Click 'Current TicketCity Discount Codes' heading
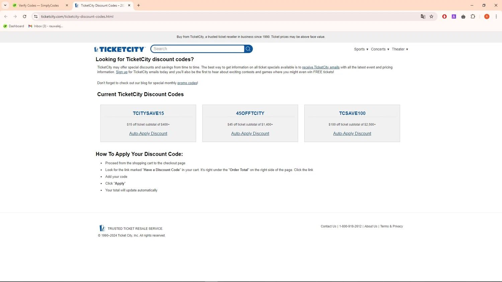 tap(140, 94)
